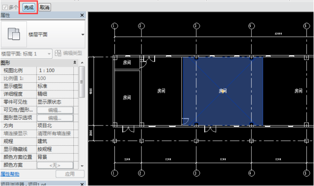The width and height of the screenshot is (314, 186).
Task: Click the bottom grid bubble 3
Action: [196, 173]
